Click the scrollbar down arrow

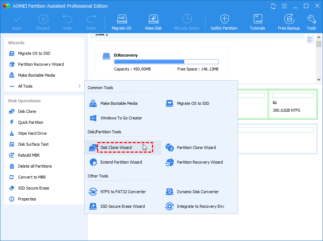click(319, 80)
